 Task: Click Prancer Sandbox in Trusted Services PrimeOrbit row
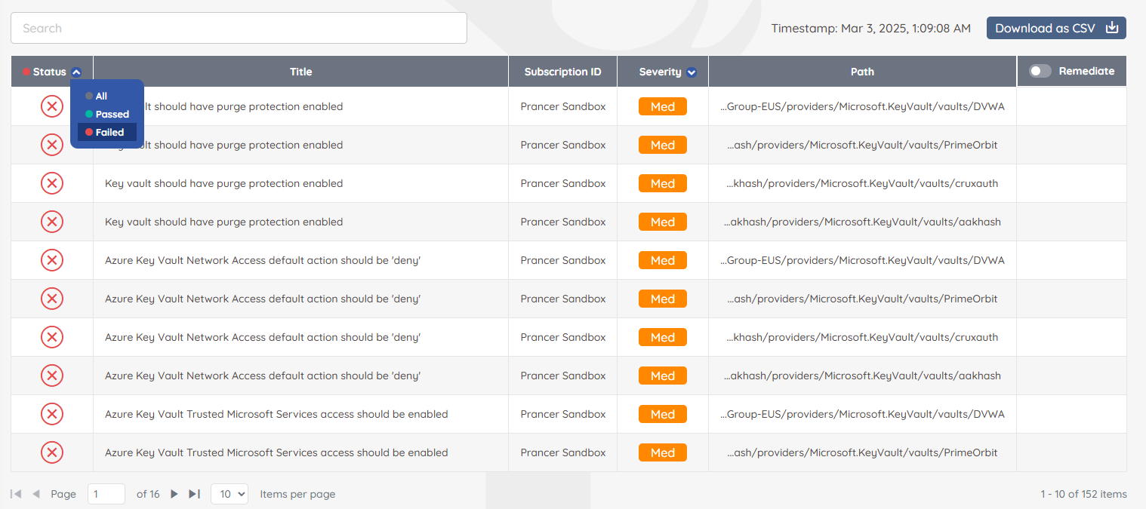click(563, 452)
